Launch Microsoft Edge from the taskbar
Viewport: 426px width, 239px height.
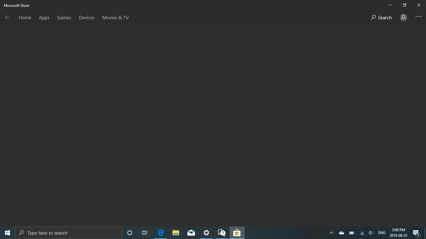click(161, 233)
